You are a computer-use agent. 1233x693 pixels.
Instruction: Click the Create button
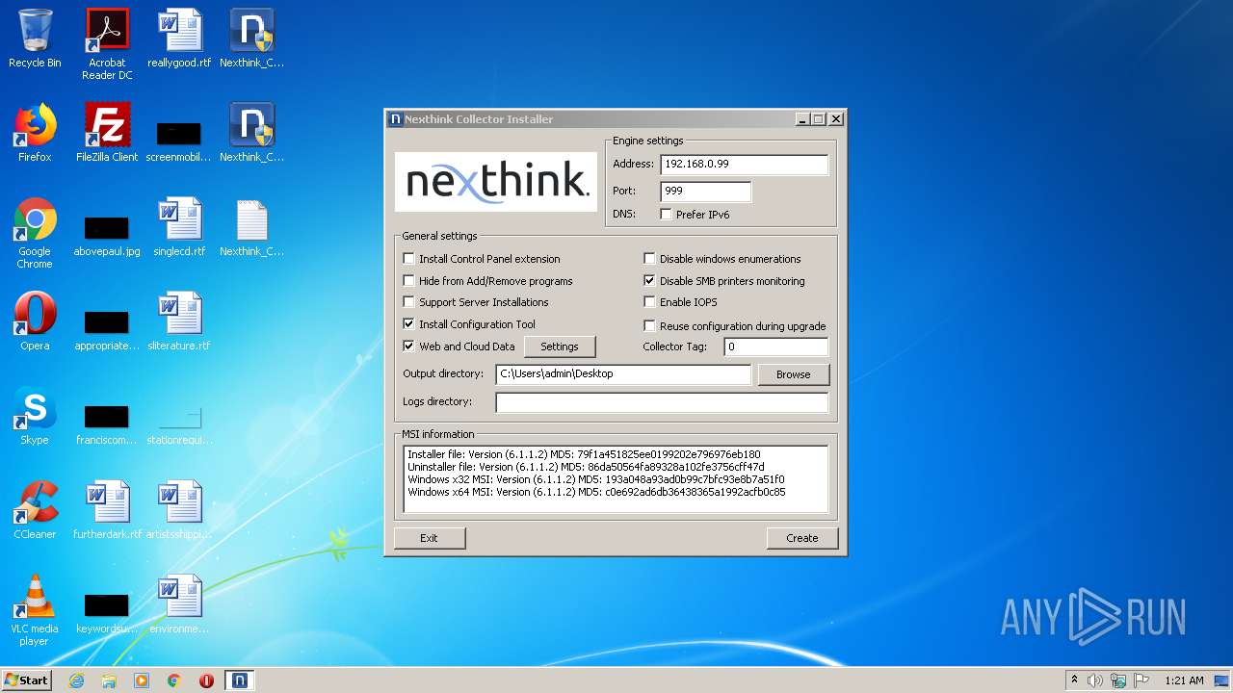[x=801, y=538]
